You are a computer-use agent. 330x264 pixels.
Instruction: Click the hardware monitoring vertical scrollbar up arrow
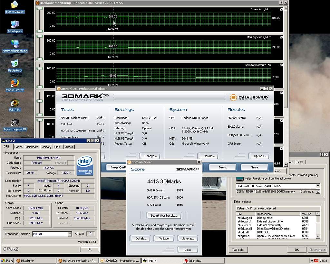[286, 8]
